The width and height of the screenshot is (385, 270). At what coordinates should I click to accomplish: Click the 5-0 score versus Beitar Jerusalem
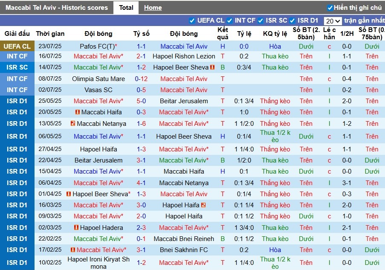click(x=141, y=101)
